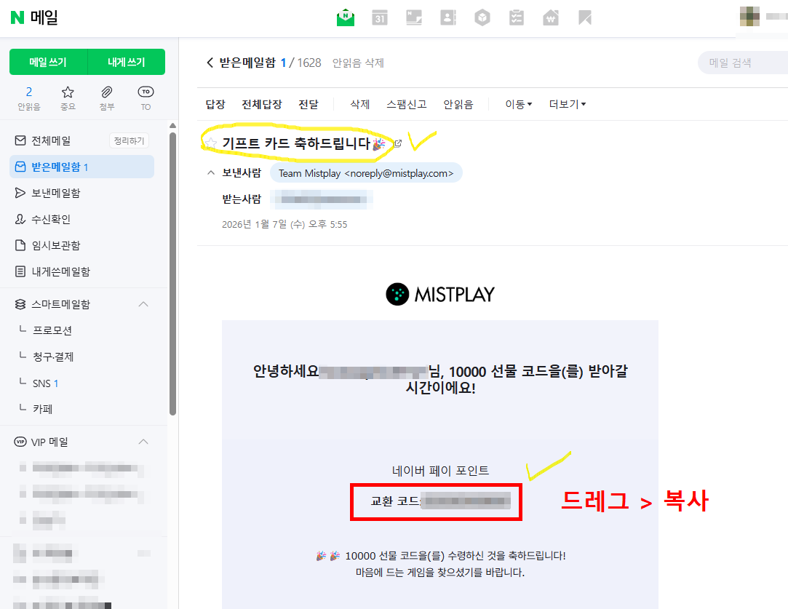Click mail date 2026년 1월 7일 text
Image resolution: width=788 pixels, height=609 pixels.
284,224
